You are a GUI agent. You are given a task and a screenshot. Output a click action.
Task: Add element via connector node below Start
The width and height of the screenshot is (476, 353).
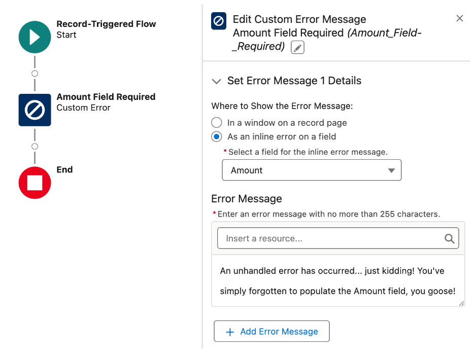coord(35,74)
